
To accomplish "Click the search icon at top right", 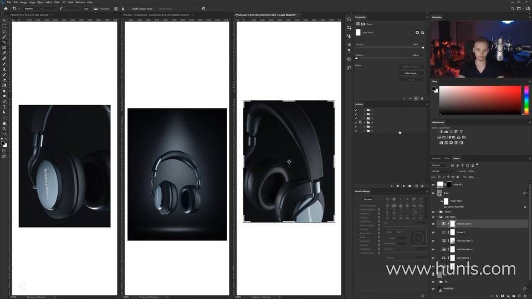I will click(x=512, y=8).
